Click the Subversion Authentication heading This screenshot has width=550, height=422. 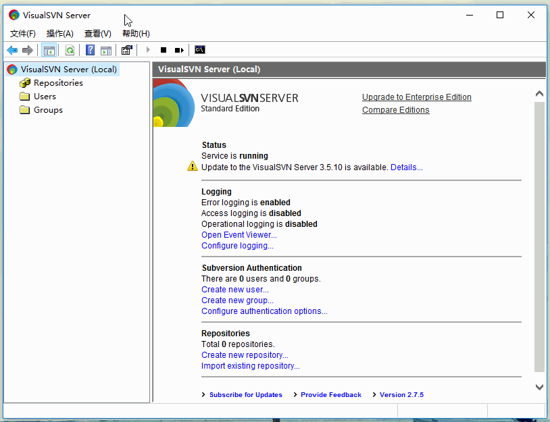click(251, 268)
